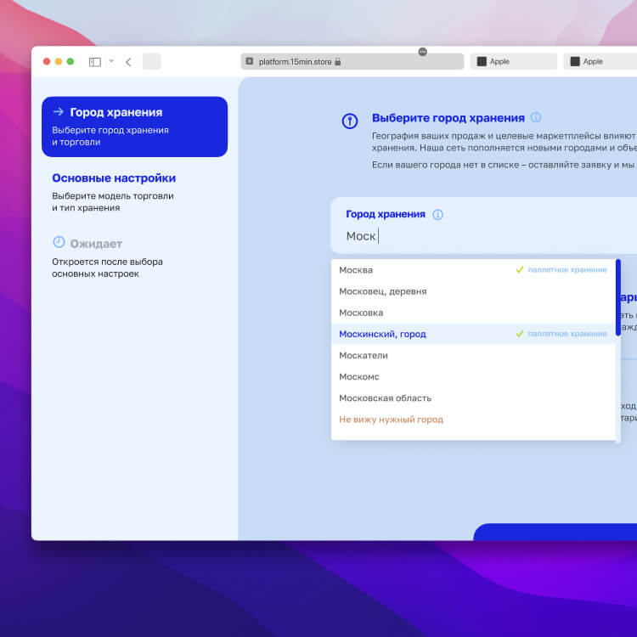Click the lock icon in the address bar
The image size is (637, 637).
click(x=338, y=62)
